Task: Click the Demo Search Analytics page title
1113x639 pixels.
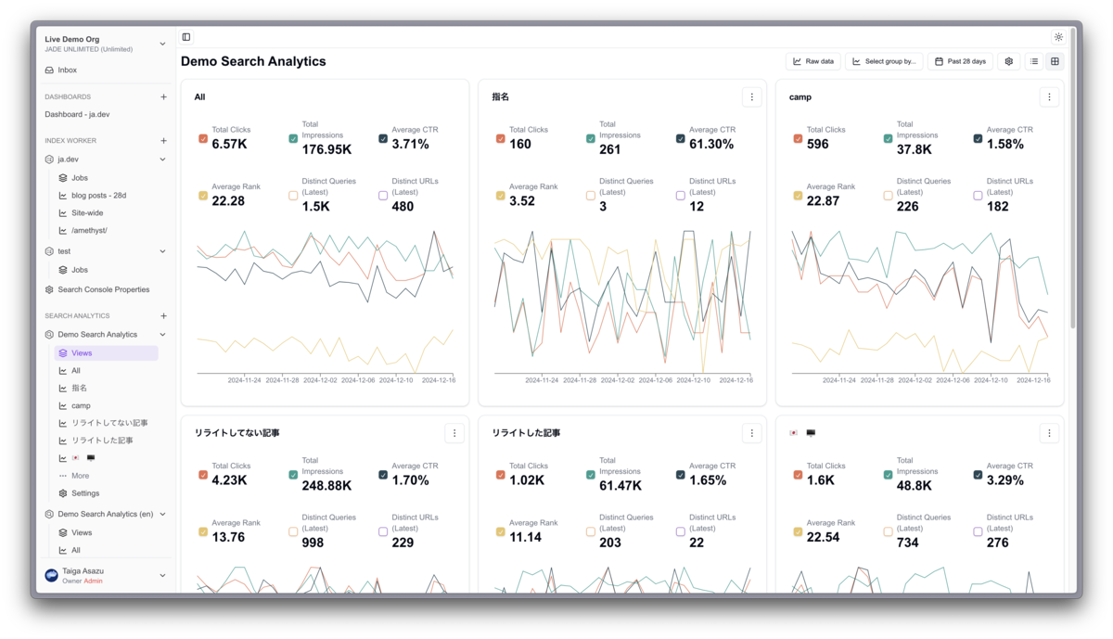Action: tap(253, 61)
